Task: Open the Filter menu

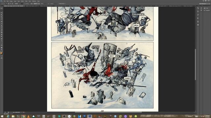Action: tap(26, 1)
